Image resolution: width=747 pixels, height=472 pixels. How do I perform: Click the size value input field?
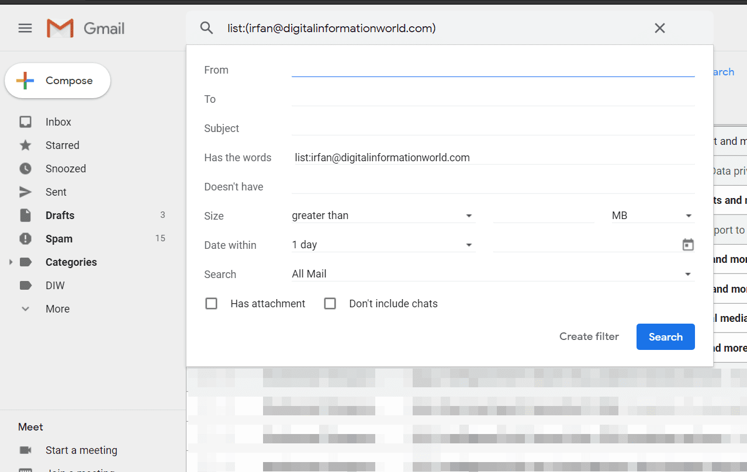(544, 216)
